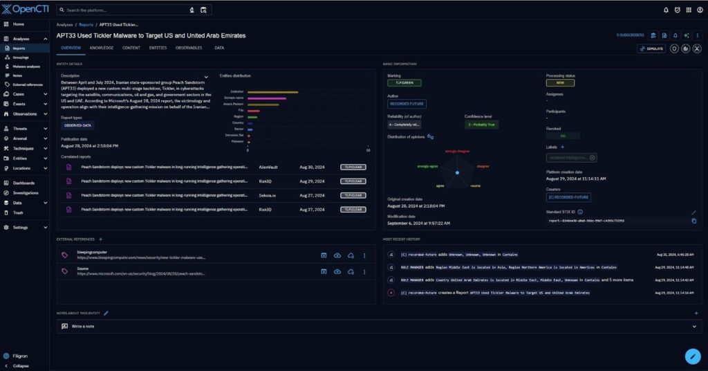The image size is (708, 371).
Task: Expand the Description text chevron
Action: [x=206, y=77]
